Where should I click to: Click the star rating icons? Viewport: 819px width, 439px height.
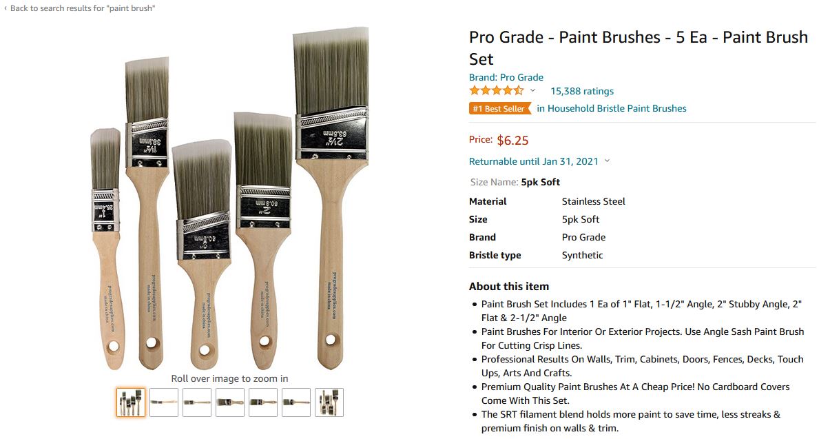[x=496, y=91]
